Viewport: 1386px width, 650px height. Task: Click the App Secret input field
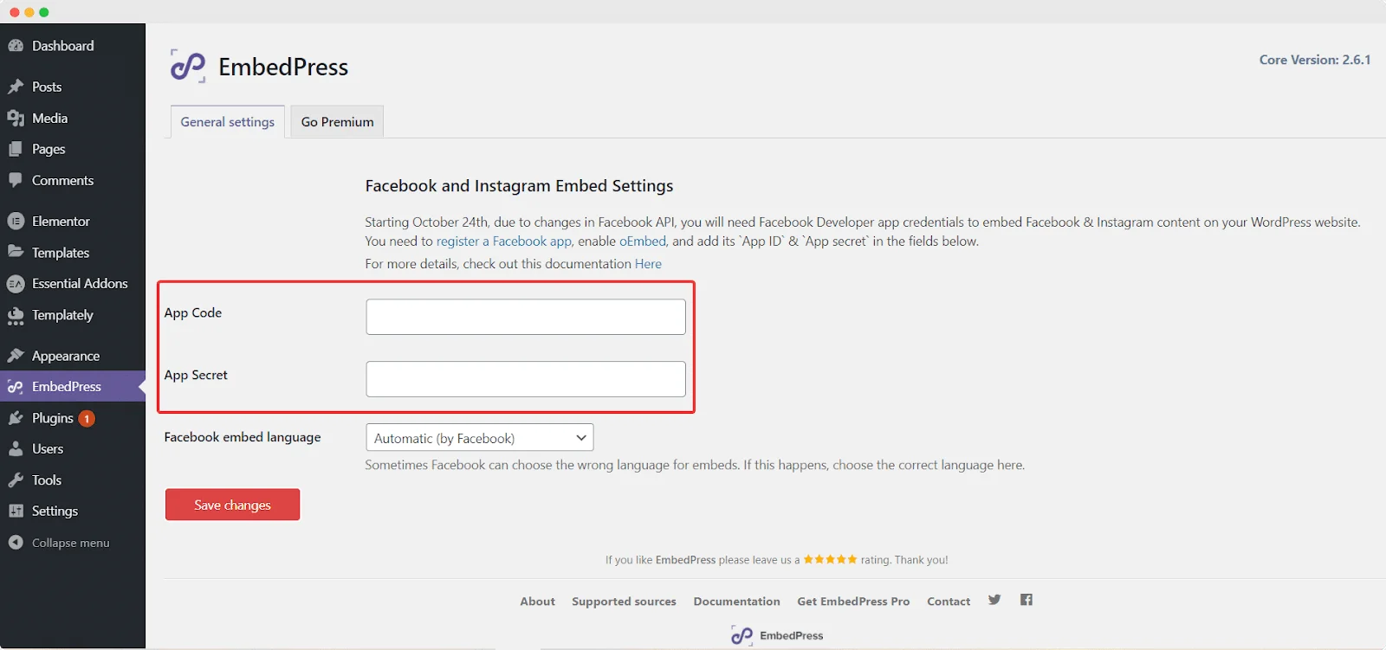click(526, 379)
